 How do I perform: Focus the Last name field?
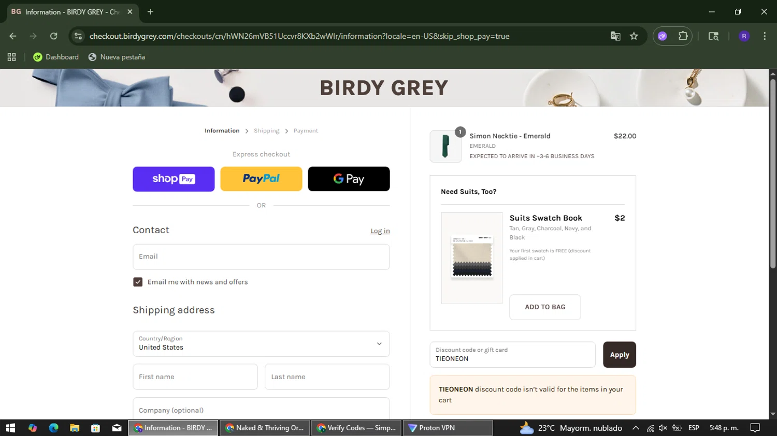tap(327, 377)
